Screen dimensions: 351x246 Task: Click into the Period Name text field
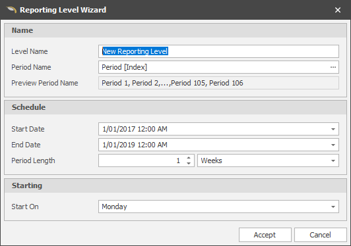[x=213, y=67]
